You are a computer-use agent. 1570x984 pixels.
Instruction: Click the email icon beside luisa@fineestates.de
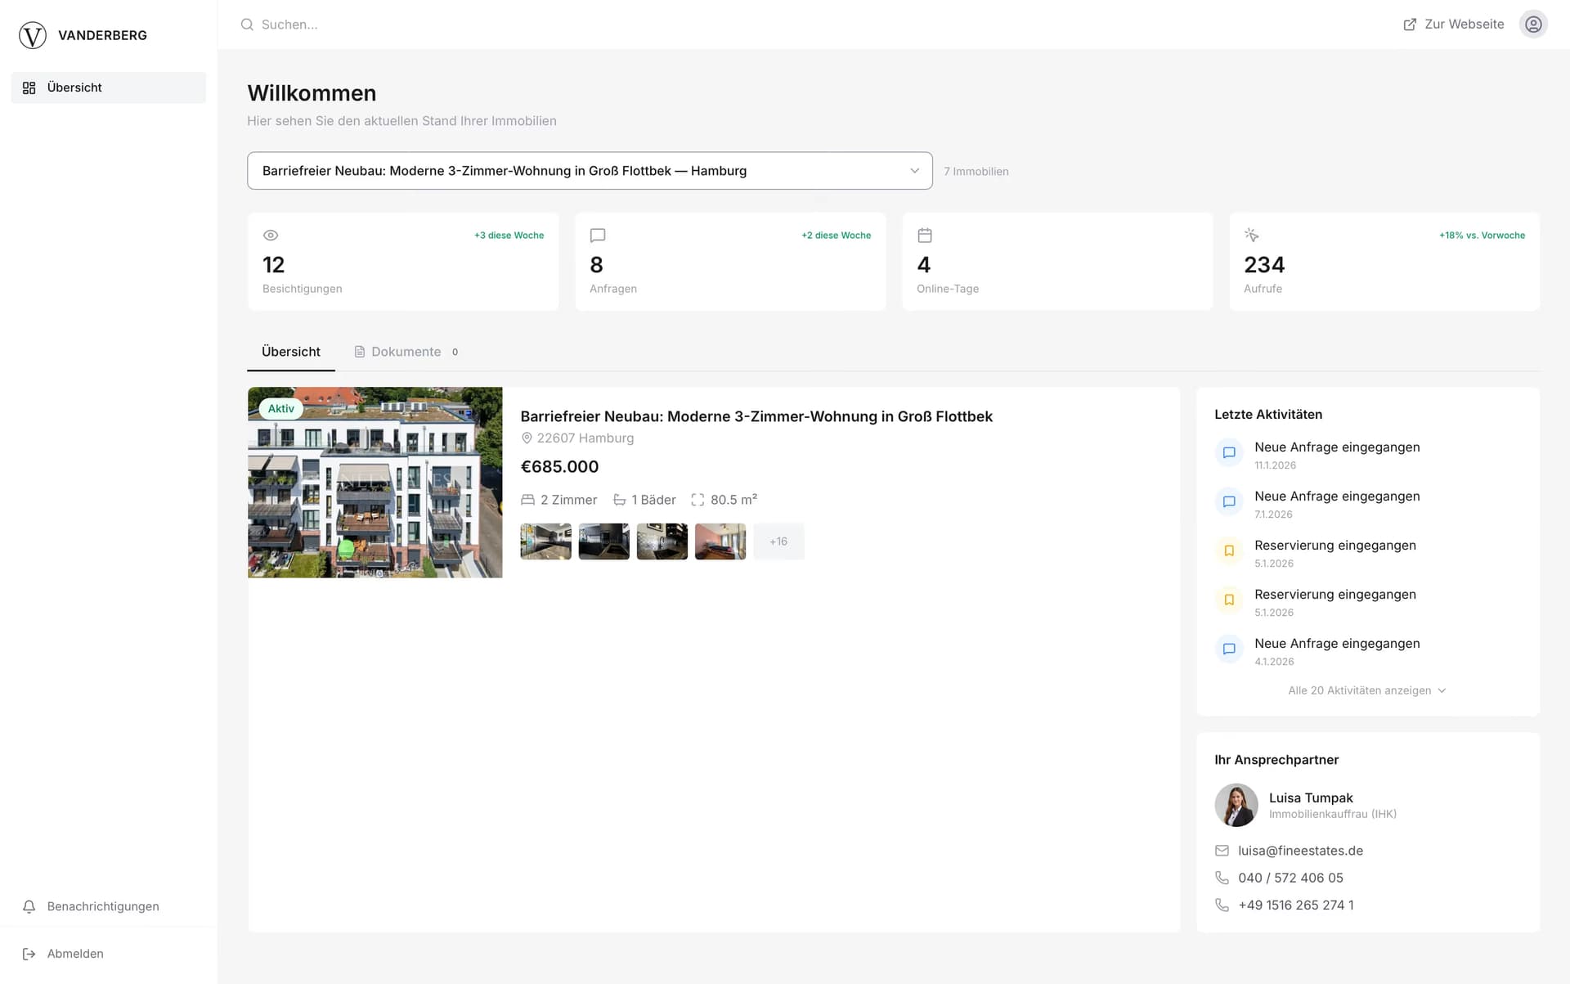click(x=1222, y=851)
